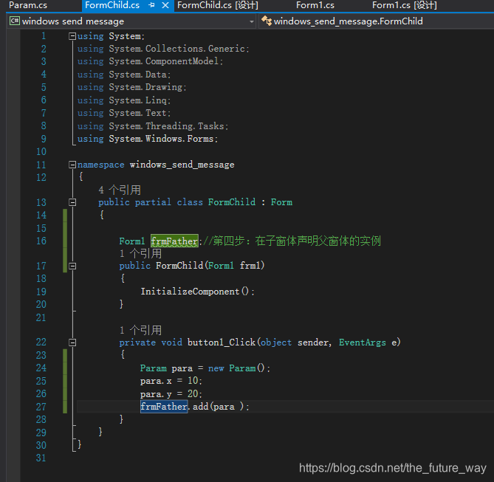Collapse the using directives block
Image resolution: width=494 pixels, height=482 pixels.
72,36
